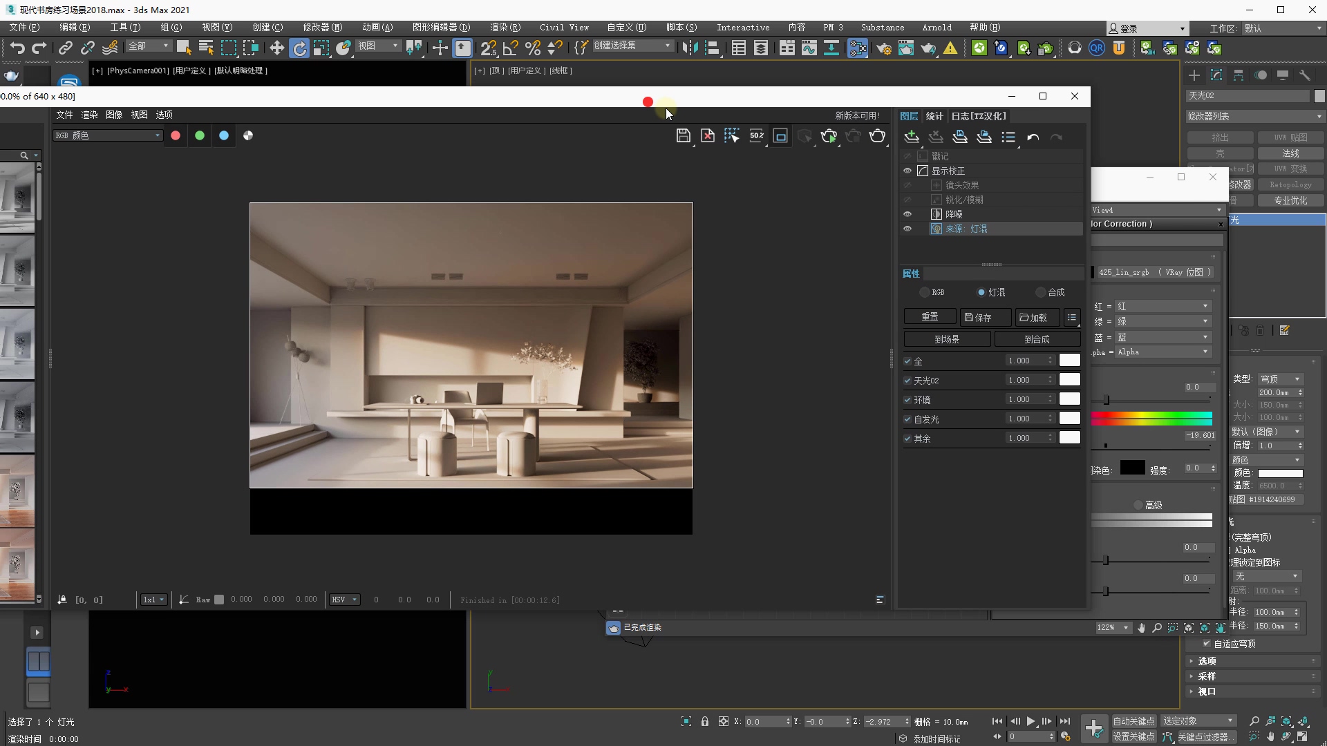The height and width of the screenshot is (746, 1327).
Task: Select the 合成 radio button
Action: pyautogui.click(x=1041, y=292)
